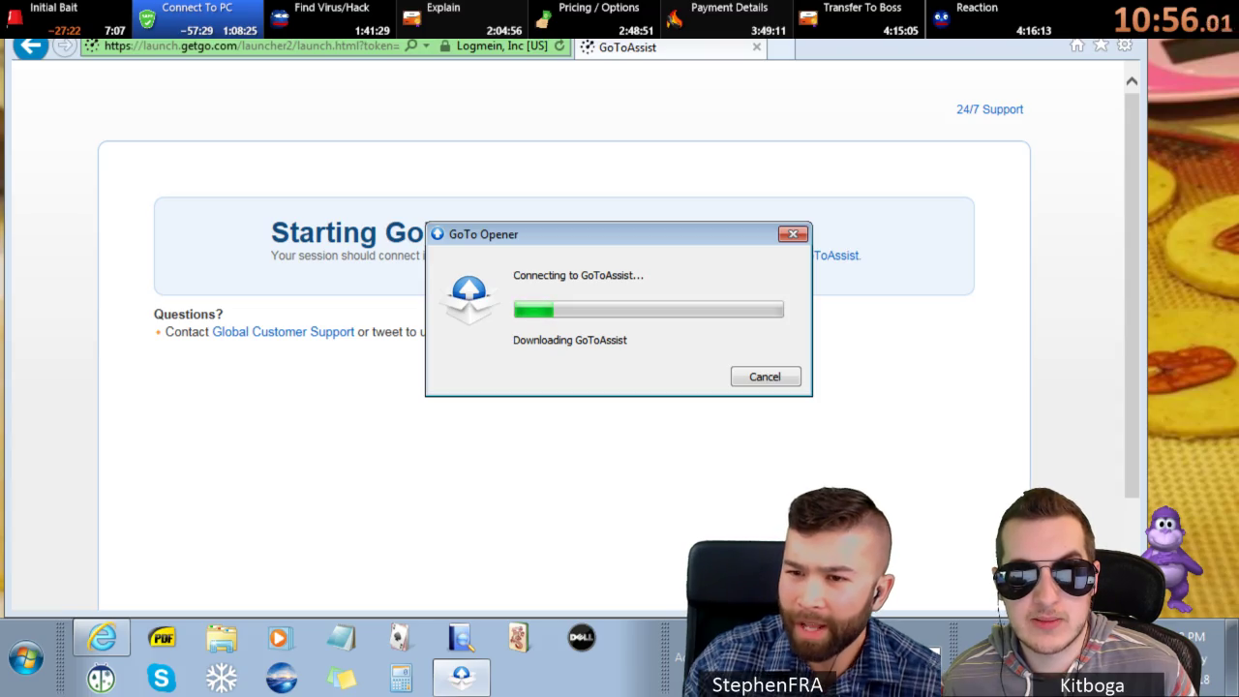Open the Global Customer Support link
Viewport: 1239px width, 697px height.
click(x=284, y=332)
